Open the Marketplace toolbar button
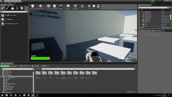This screenshot has height=97, width=172. pos(54,7)
